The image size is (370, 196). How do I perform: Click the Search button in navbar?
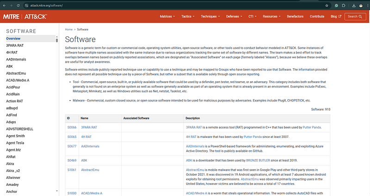point(355,17)
